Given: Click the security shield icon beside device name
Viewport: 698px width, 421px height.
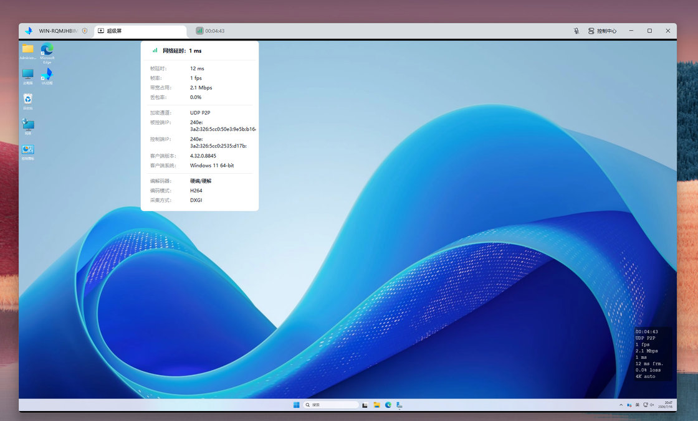Looking at the screenshot, I should (x=85, y=31).
